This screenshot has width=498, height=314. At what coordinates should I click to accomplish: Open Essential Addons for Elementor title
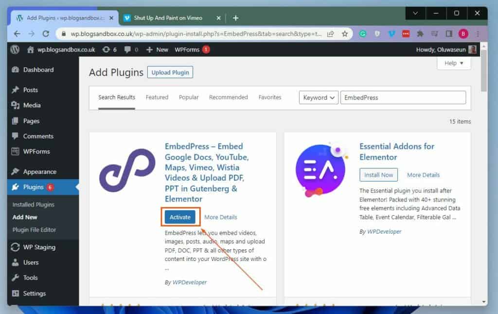(x=397, y=151)
